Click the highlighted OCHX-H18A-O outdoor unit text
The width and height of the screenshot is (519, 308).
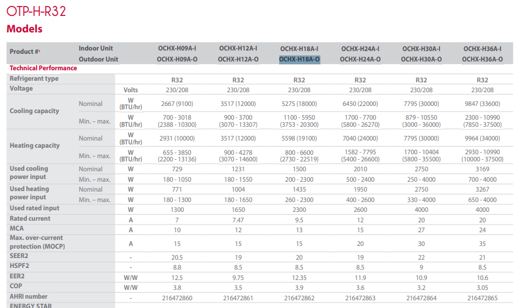(x=299, y=59)
